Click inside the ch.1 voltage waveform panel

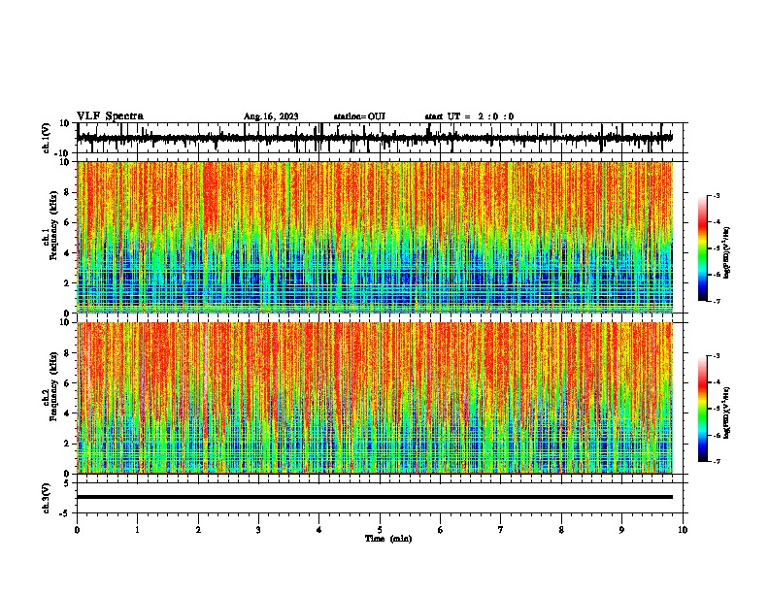click(380, 138)
